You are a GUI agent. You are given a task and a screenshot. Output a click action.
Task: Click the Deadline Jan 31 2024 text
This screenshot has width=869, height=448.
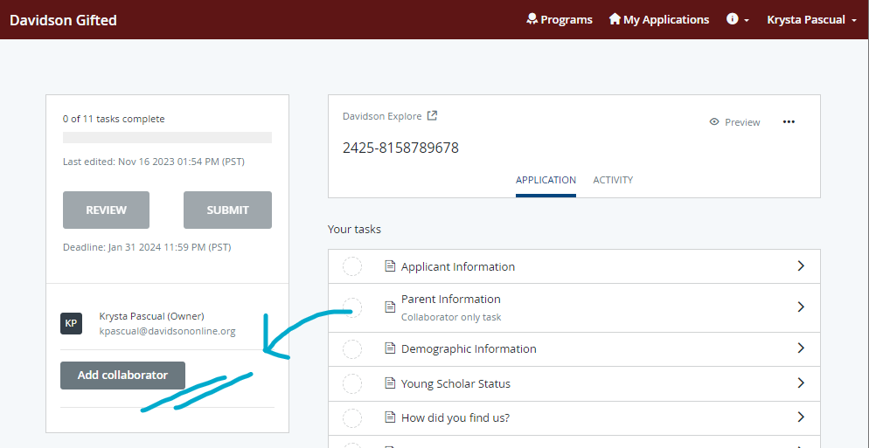(147, 247)
